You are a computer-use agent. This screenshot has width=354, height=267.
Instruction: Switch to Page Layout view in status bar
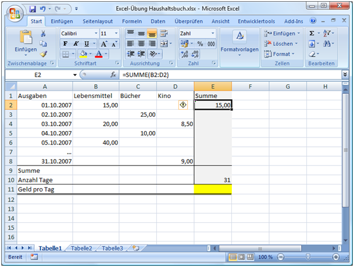coord(241,257)
